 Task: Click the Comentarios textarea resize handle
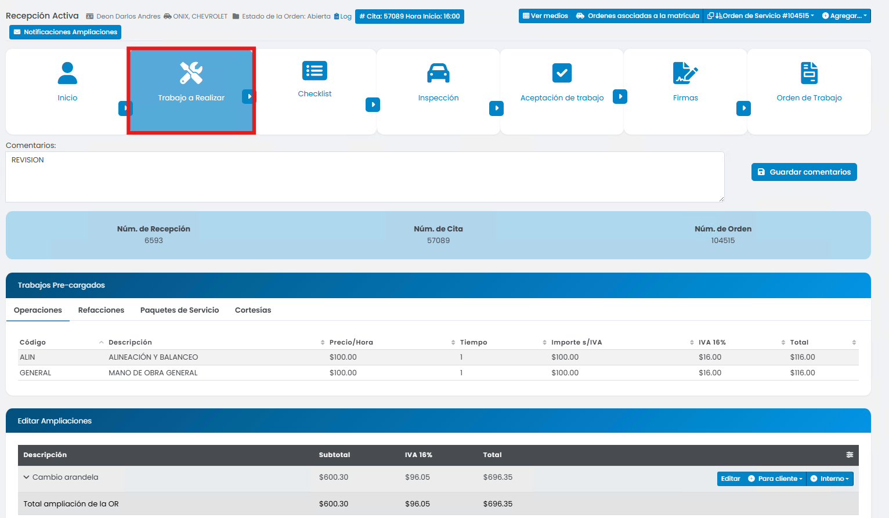coord(721,199)
